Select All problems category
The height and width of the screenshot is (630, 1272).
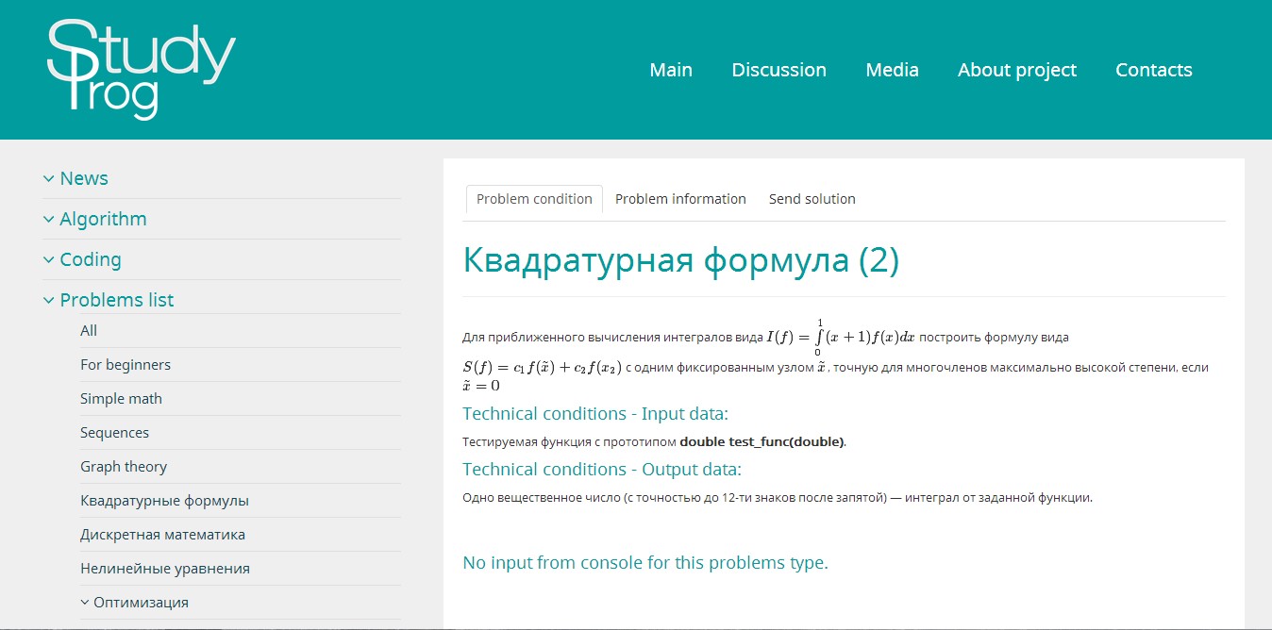point(89,330)
